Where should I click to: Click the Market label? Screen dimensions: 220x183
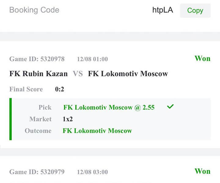[x=40, y=119]
